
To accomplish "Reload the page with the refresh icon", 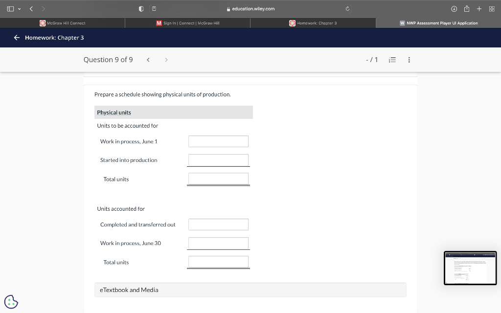I will tap(347, 9).
